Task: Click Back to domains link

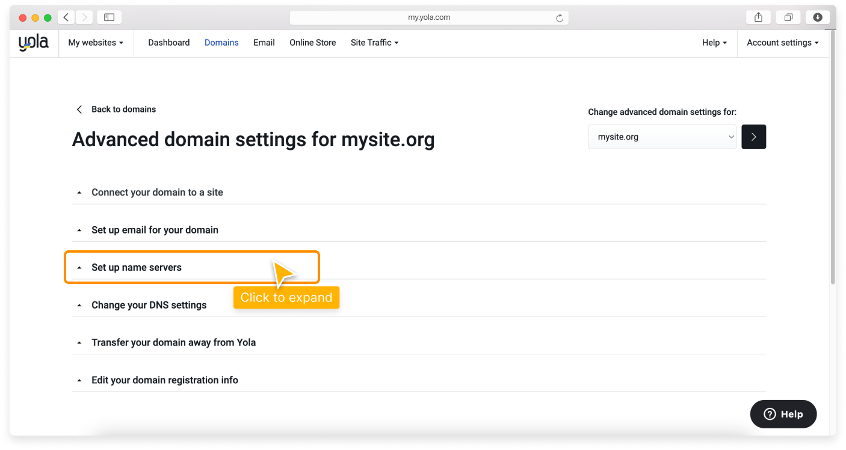Action: (123, 109)
